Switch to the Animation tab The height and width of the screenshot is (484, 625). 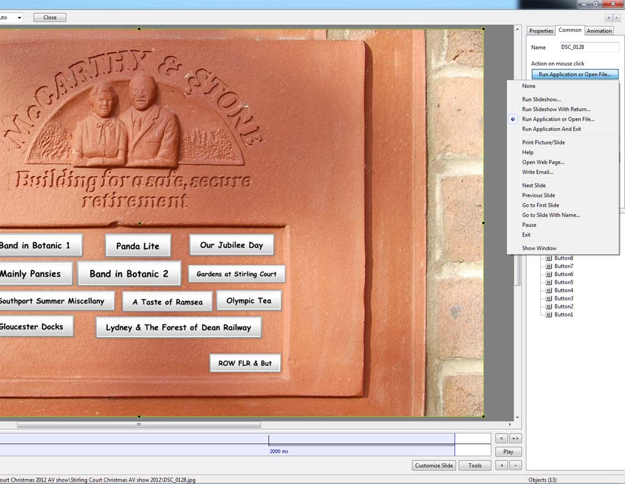point(599,31)
